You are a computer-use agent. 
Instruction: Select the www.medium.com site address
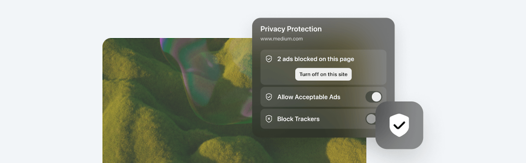(x=281, y=39)
